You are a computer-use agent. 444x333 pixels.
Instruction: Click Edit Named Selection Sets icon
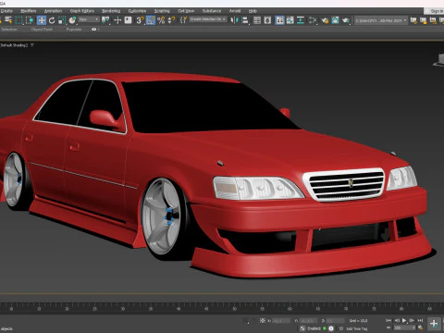pyautogui.click(x=183, y=20)
